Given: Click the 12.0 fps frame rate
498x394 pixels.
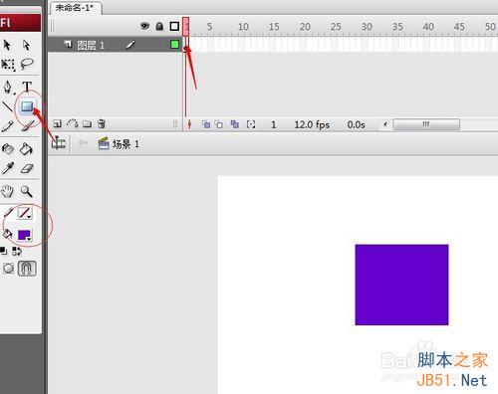Looking at the screenshot, I should (312, 124).
